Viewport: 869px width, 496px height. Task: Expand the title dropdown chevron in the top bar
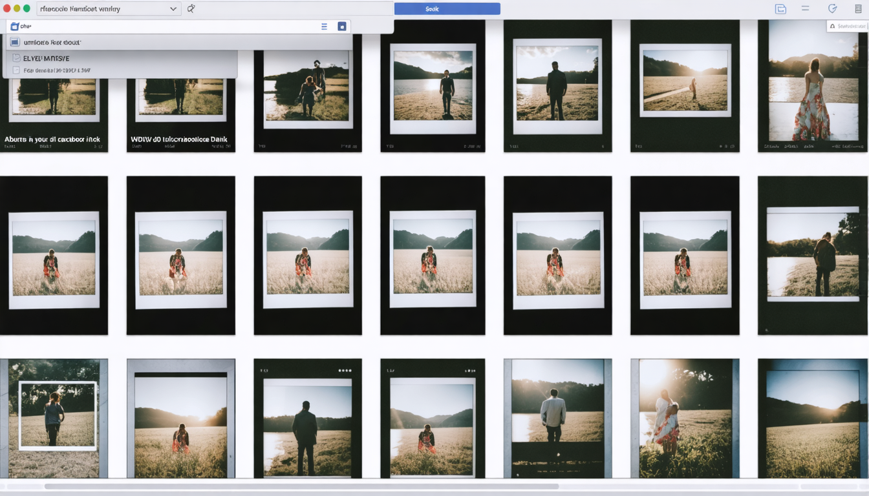click(x=173, y=9)
